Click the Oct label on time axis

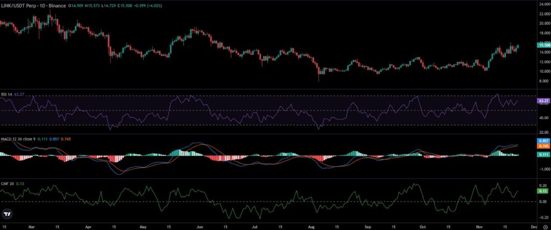424,227
